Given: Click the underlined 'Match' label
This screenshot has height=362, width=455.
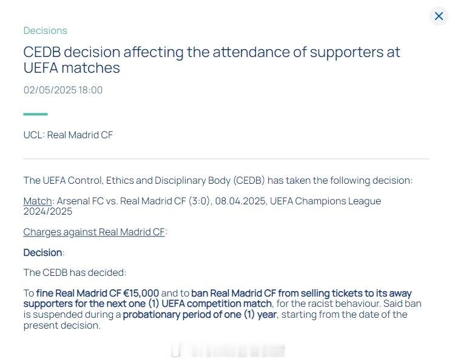Looking at the screenshot, I should [x=38, y=201].
